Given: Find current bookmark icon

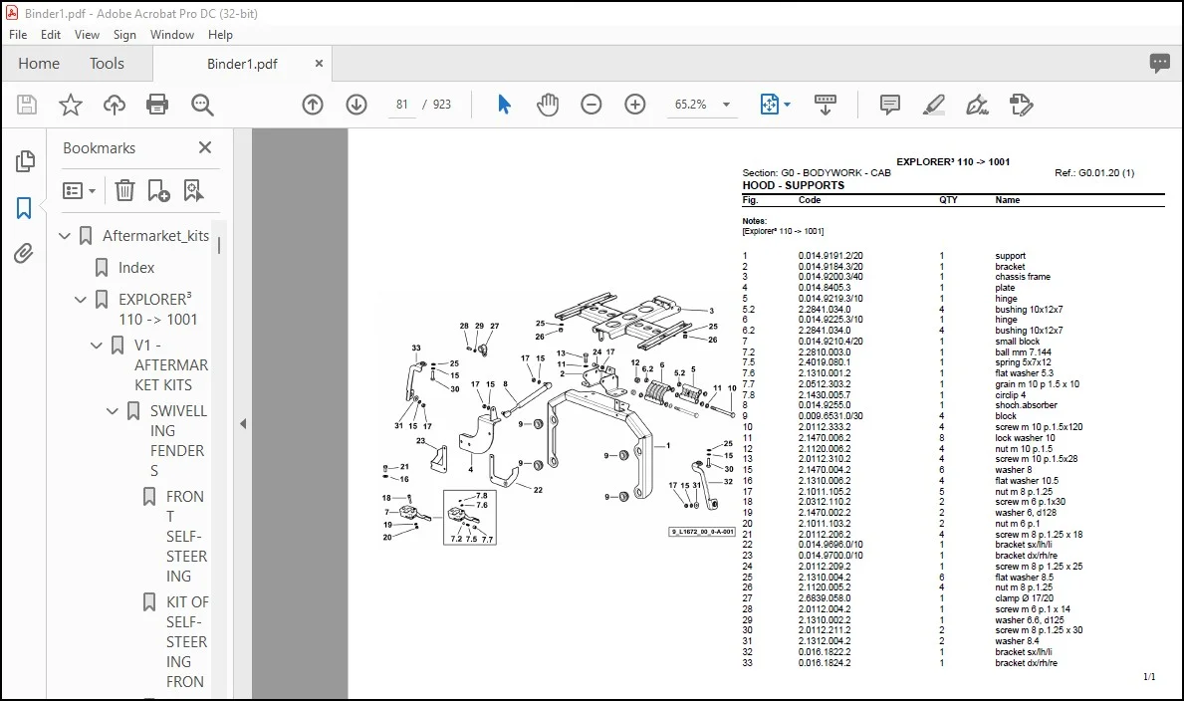Looking at the screenshot, I should (x=193, y=190).
